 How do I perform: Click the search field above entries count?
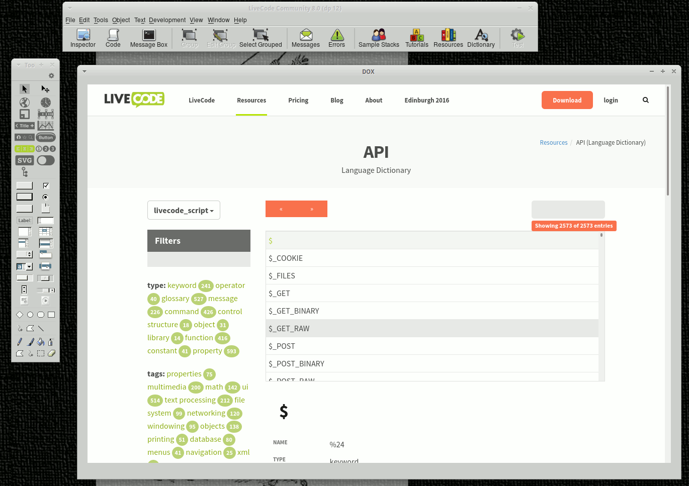pos(568,210)
